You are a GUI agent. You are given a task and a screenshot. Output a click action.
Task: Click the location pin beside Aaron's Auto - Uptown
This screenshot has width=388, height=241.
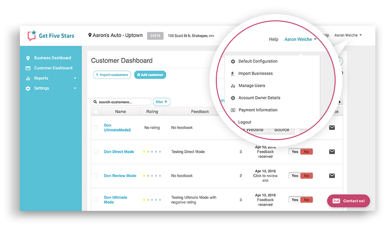click(x=90, y=35)
